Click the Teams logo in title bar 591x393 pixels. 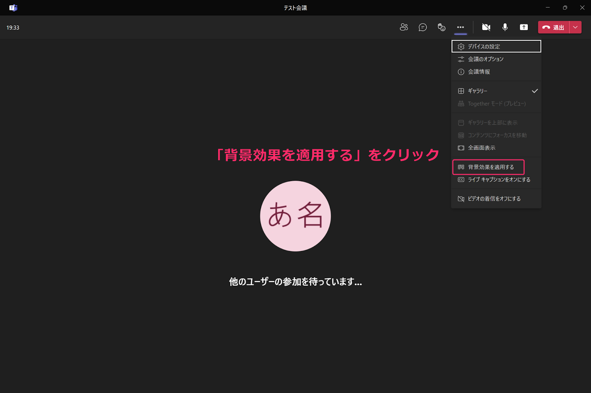pos(13,8)
